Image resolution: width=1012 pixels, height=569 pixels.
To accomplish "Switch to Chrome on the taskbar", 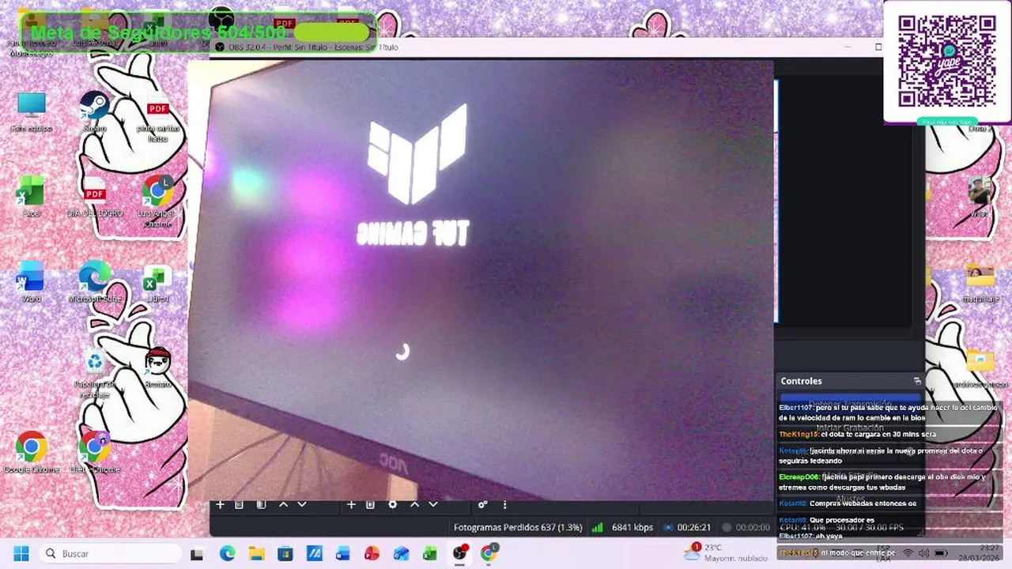I will pyautogui.click(x=489, y=554).
